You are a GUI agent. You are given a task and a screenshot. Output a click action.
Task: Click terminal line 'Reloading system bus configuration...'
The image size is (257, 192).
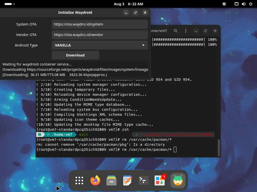(87, 109)
